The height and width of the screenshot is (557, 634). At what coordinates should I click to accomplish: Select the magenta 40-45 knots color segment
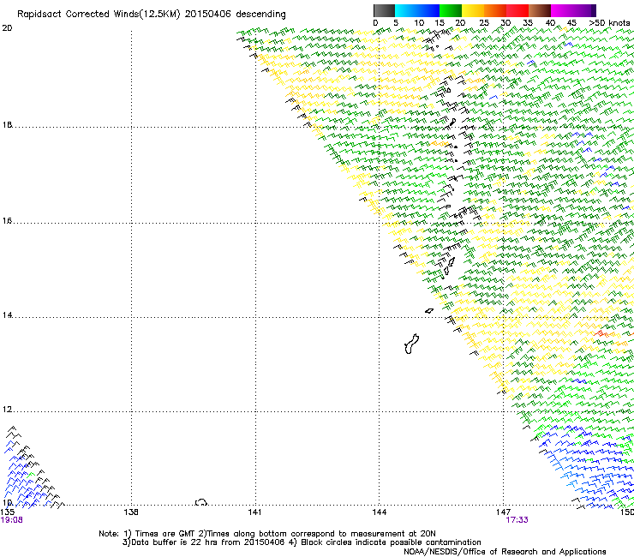562,10
